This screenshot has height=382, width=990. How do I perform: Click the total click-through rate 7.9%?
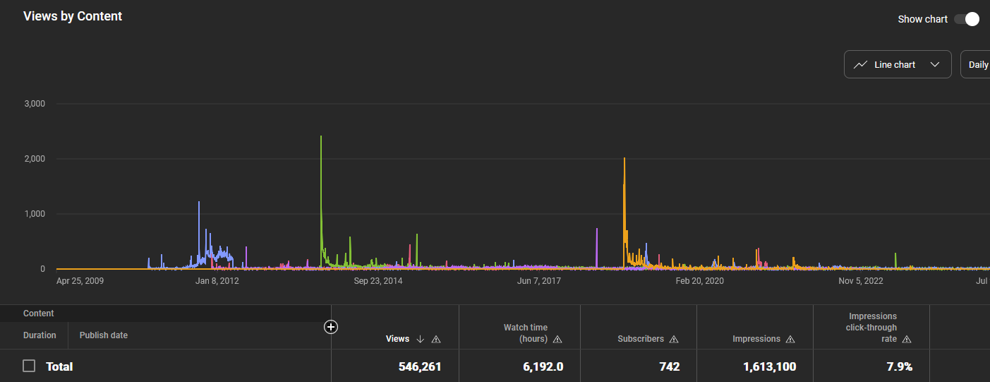coord(900,366)
